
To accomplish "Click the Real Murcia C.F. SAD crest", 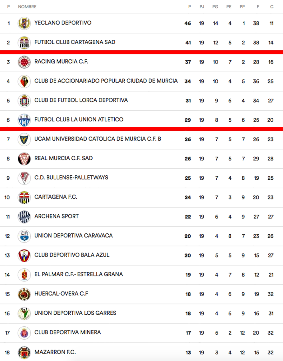I will [24, 159].
